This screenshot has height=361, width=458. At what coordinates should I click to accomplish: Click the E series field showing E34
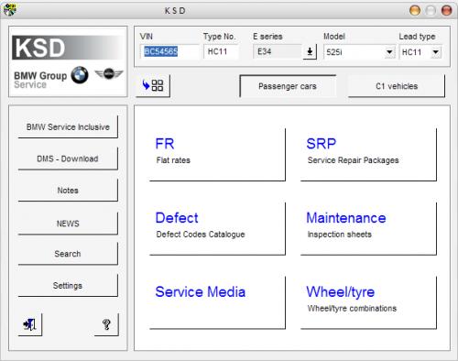[x=278, y=51]
